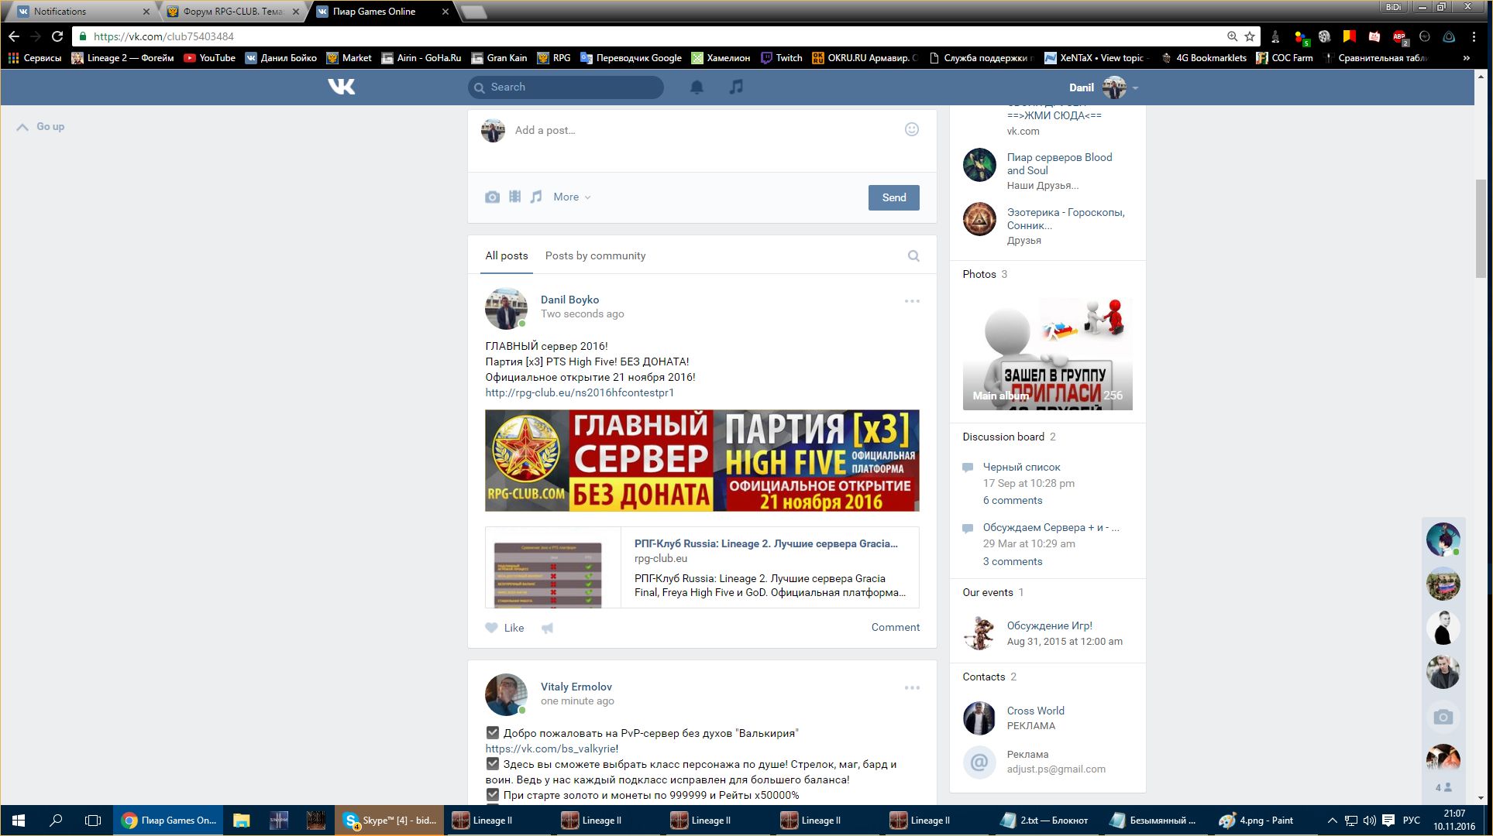The width and height of the screenshot is (1493, 836).
Task: Show hidden system tray icons
Action: click(x=1332, y=821)
